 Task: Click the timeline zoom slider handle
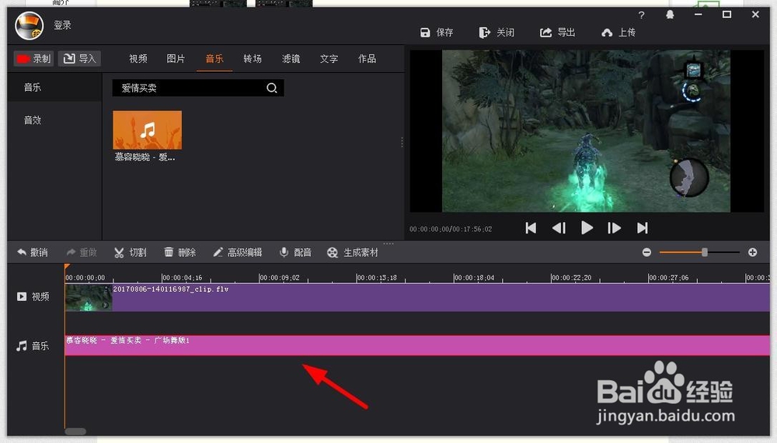704,252
